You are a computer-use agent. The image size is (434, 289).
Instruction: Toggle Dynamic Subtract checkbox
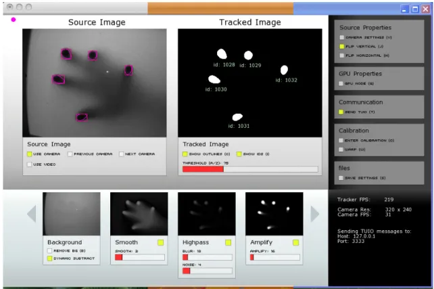[x=49, y=259]
